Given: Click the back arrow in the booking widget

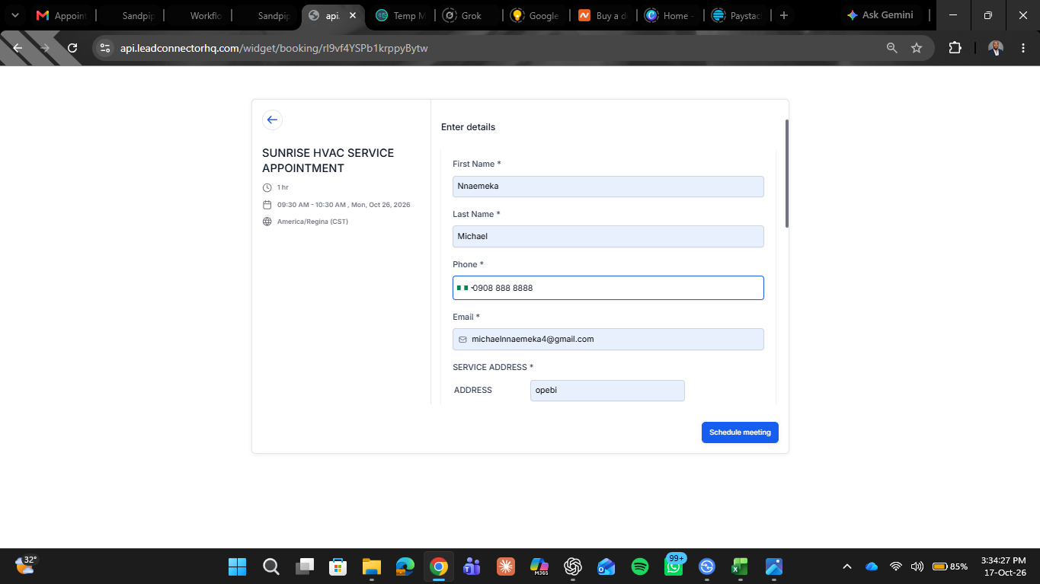Looking at the screenshot, I should pyautogui.click(x=272, y=120).
